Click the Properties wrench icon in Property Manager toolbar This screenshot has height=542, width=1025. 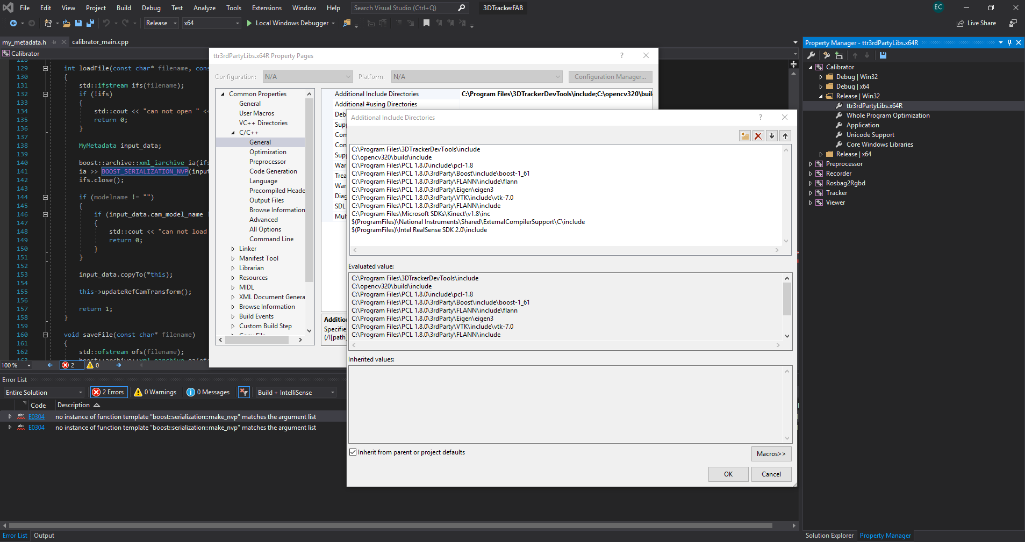click(811, 55)
